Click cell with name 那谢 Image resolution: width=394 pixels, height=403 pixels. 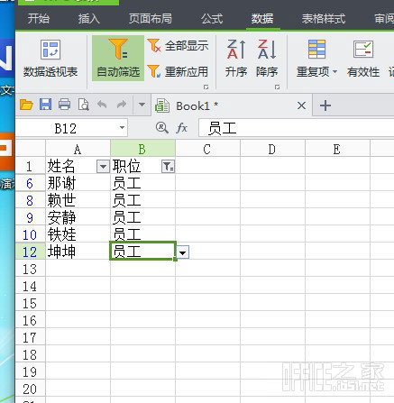78,183
